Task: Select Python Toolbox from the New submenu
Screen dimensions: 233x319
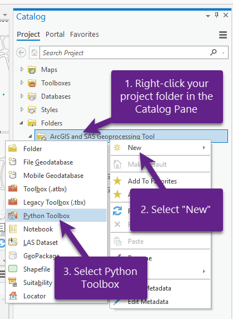Action: pos(56,215)
